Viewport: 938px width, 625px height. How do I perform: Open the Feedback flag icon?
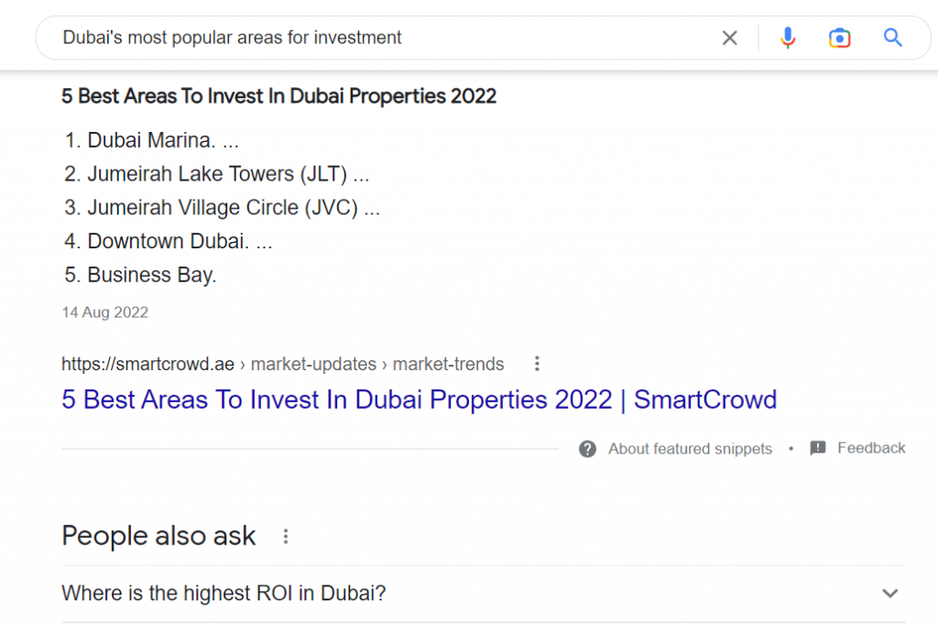(x=816, y=448)
